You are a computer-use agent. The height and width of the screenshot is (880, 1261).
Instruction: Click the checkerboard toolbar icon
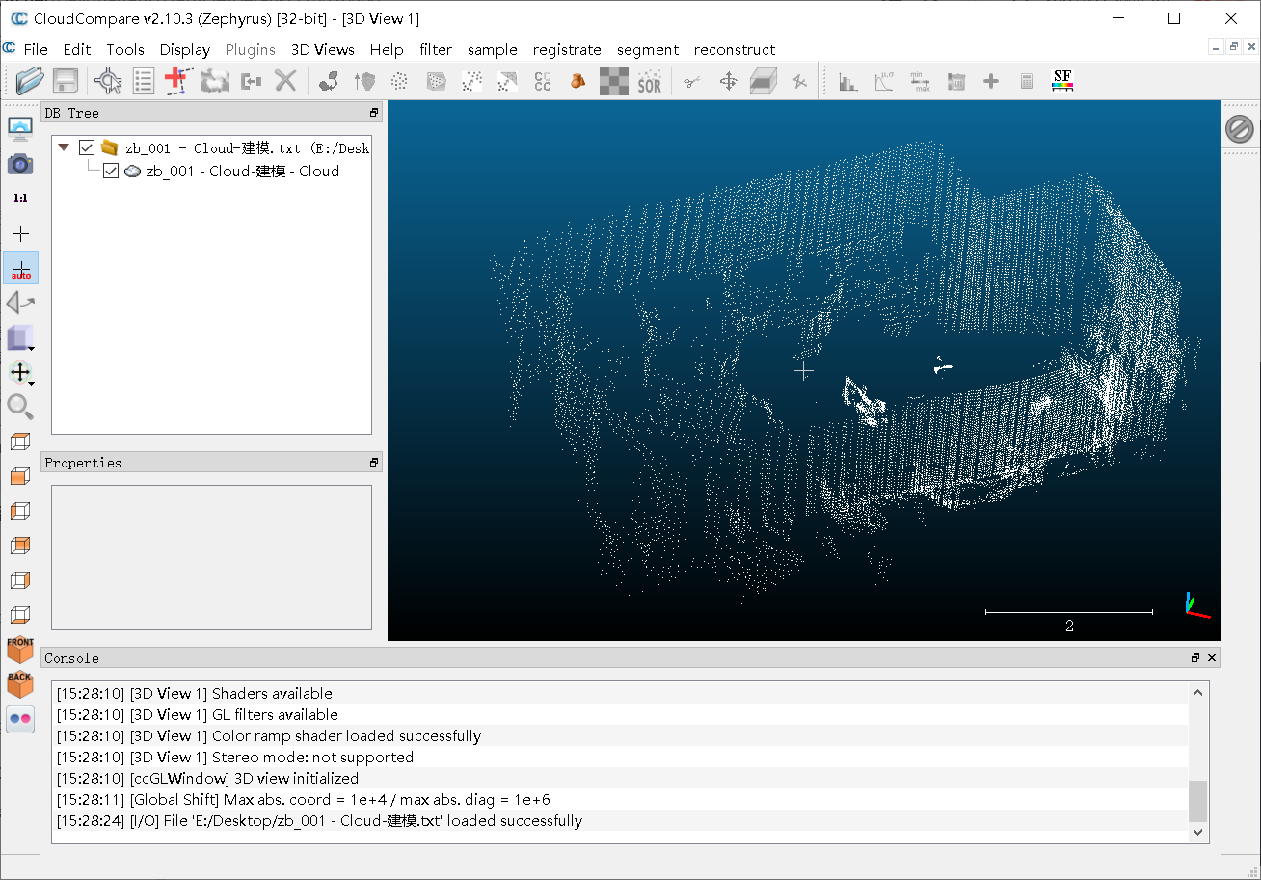click(614, 81)
